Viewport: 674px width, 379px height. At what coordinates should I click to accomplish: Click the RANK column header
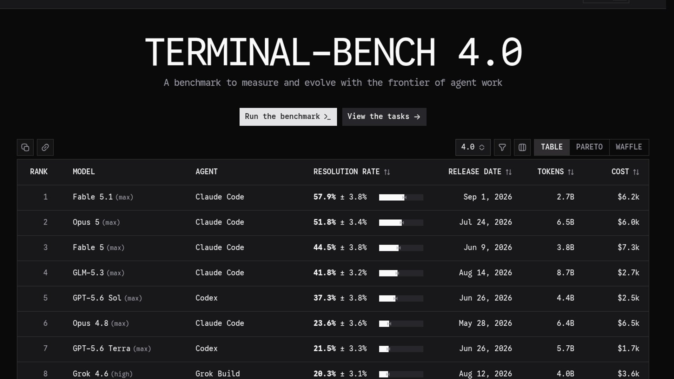39,172
